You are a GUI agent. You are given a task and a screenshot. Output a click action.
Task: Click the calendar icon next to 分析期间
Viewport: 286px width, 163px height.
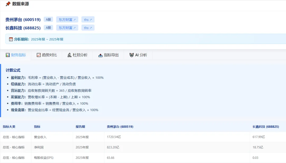(x=11, y=39)
